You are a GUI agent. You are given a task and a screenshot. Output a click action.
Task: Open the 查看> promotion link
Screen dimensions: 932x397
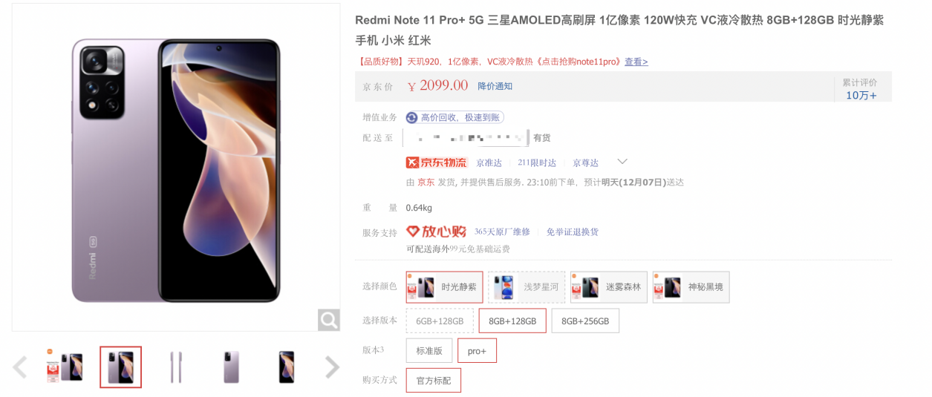pos(636,62)
